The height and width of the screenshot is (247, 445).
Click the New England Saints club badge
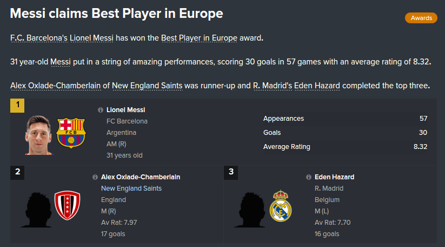67,205
